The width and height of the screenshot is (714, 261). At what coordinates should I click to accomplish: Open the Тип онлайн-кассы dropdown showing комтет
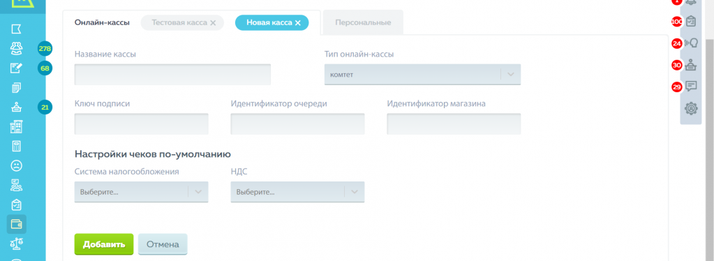(422, 75)
